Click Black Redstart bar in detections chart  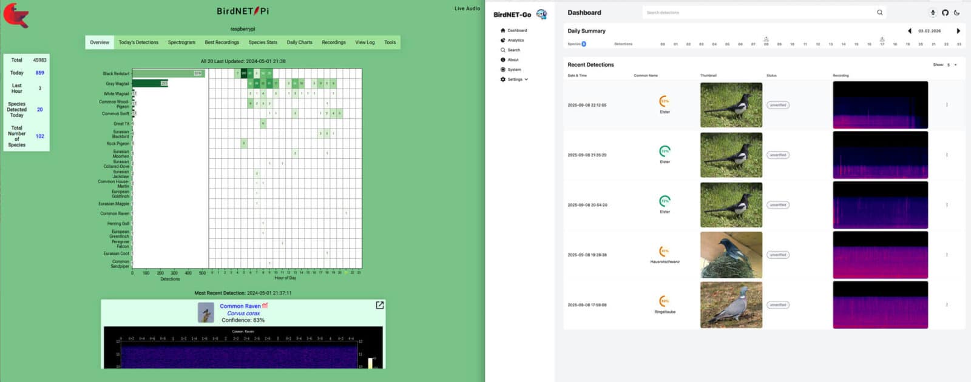(168, 73)
